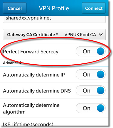Click the Automatically determine DNS label
The width and height of the screenshot is (113, 128).
pos(37,91)
